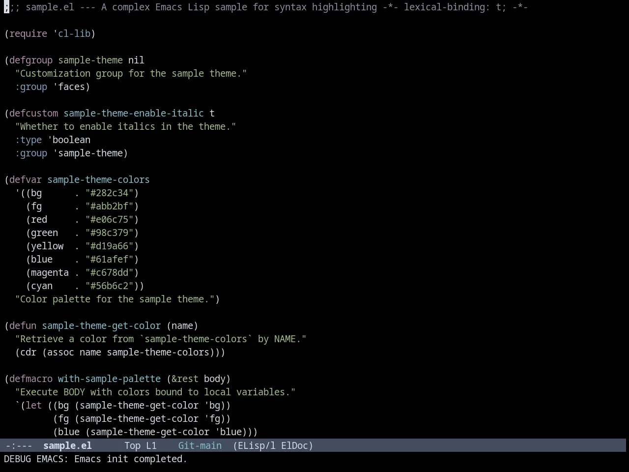
Task: Click sample-theme-colors after defvar
Action: [98, 179]
